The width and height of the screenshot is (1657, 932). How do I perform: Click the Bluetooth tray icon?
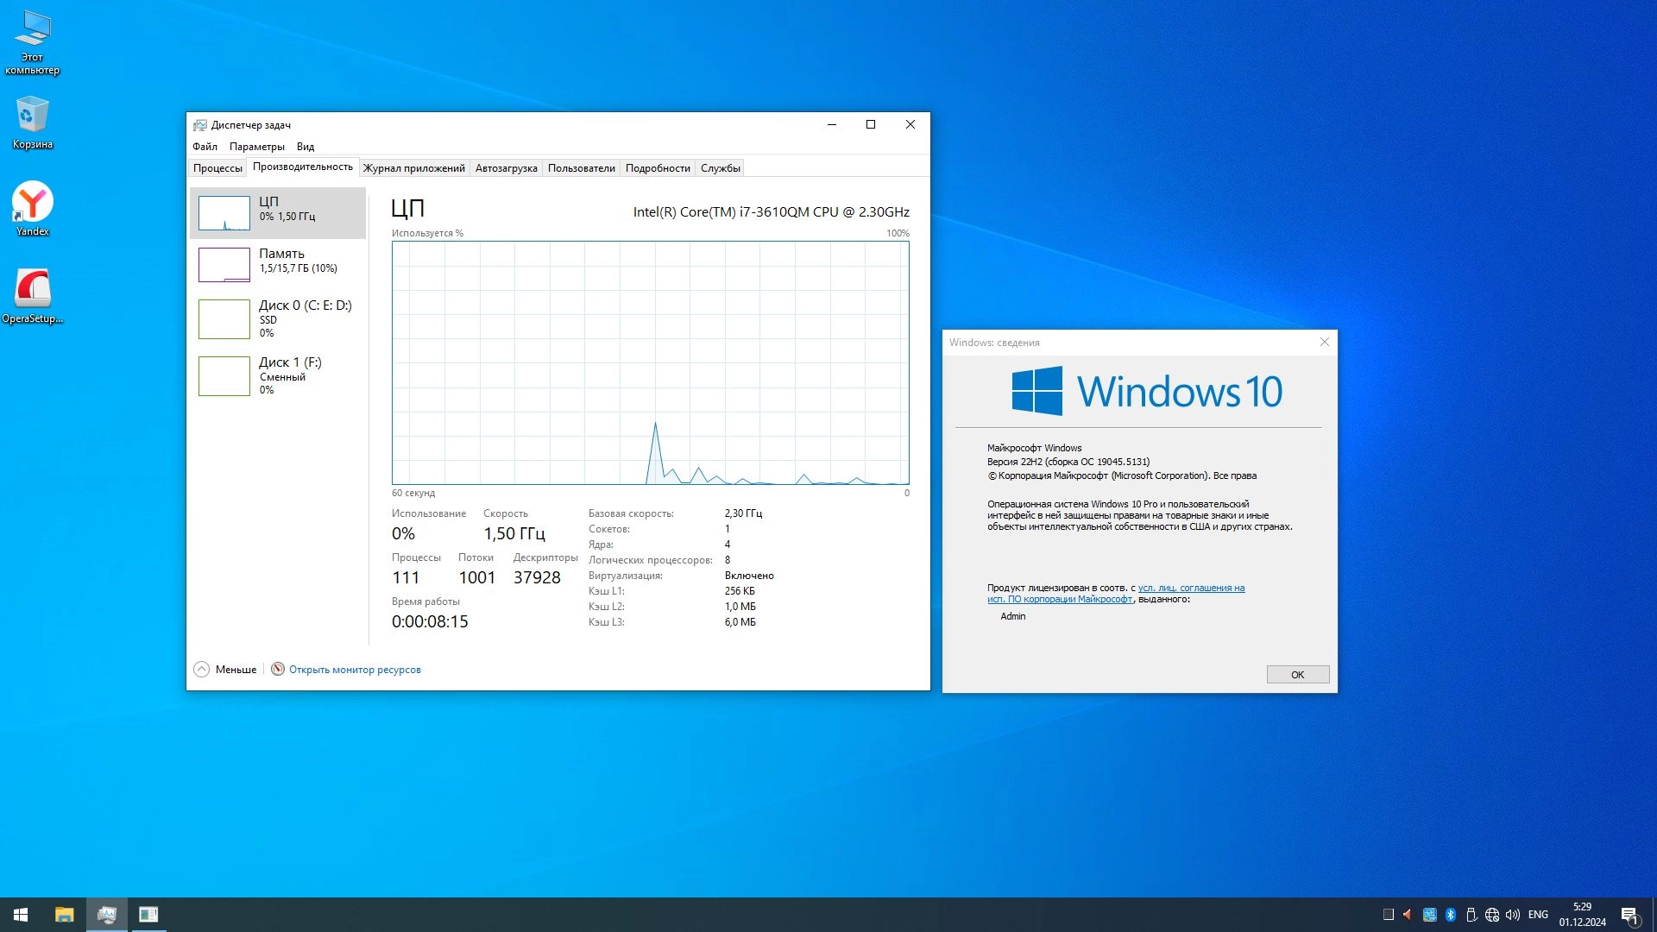[1451, 915]
